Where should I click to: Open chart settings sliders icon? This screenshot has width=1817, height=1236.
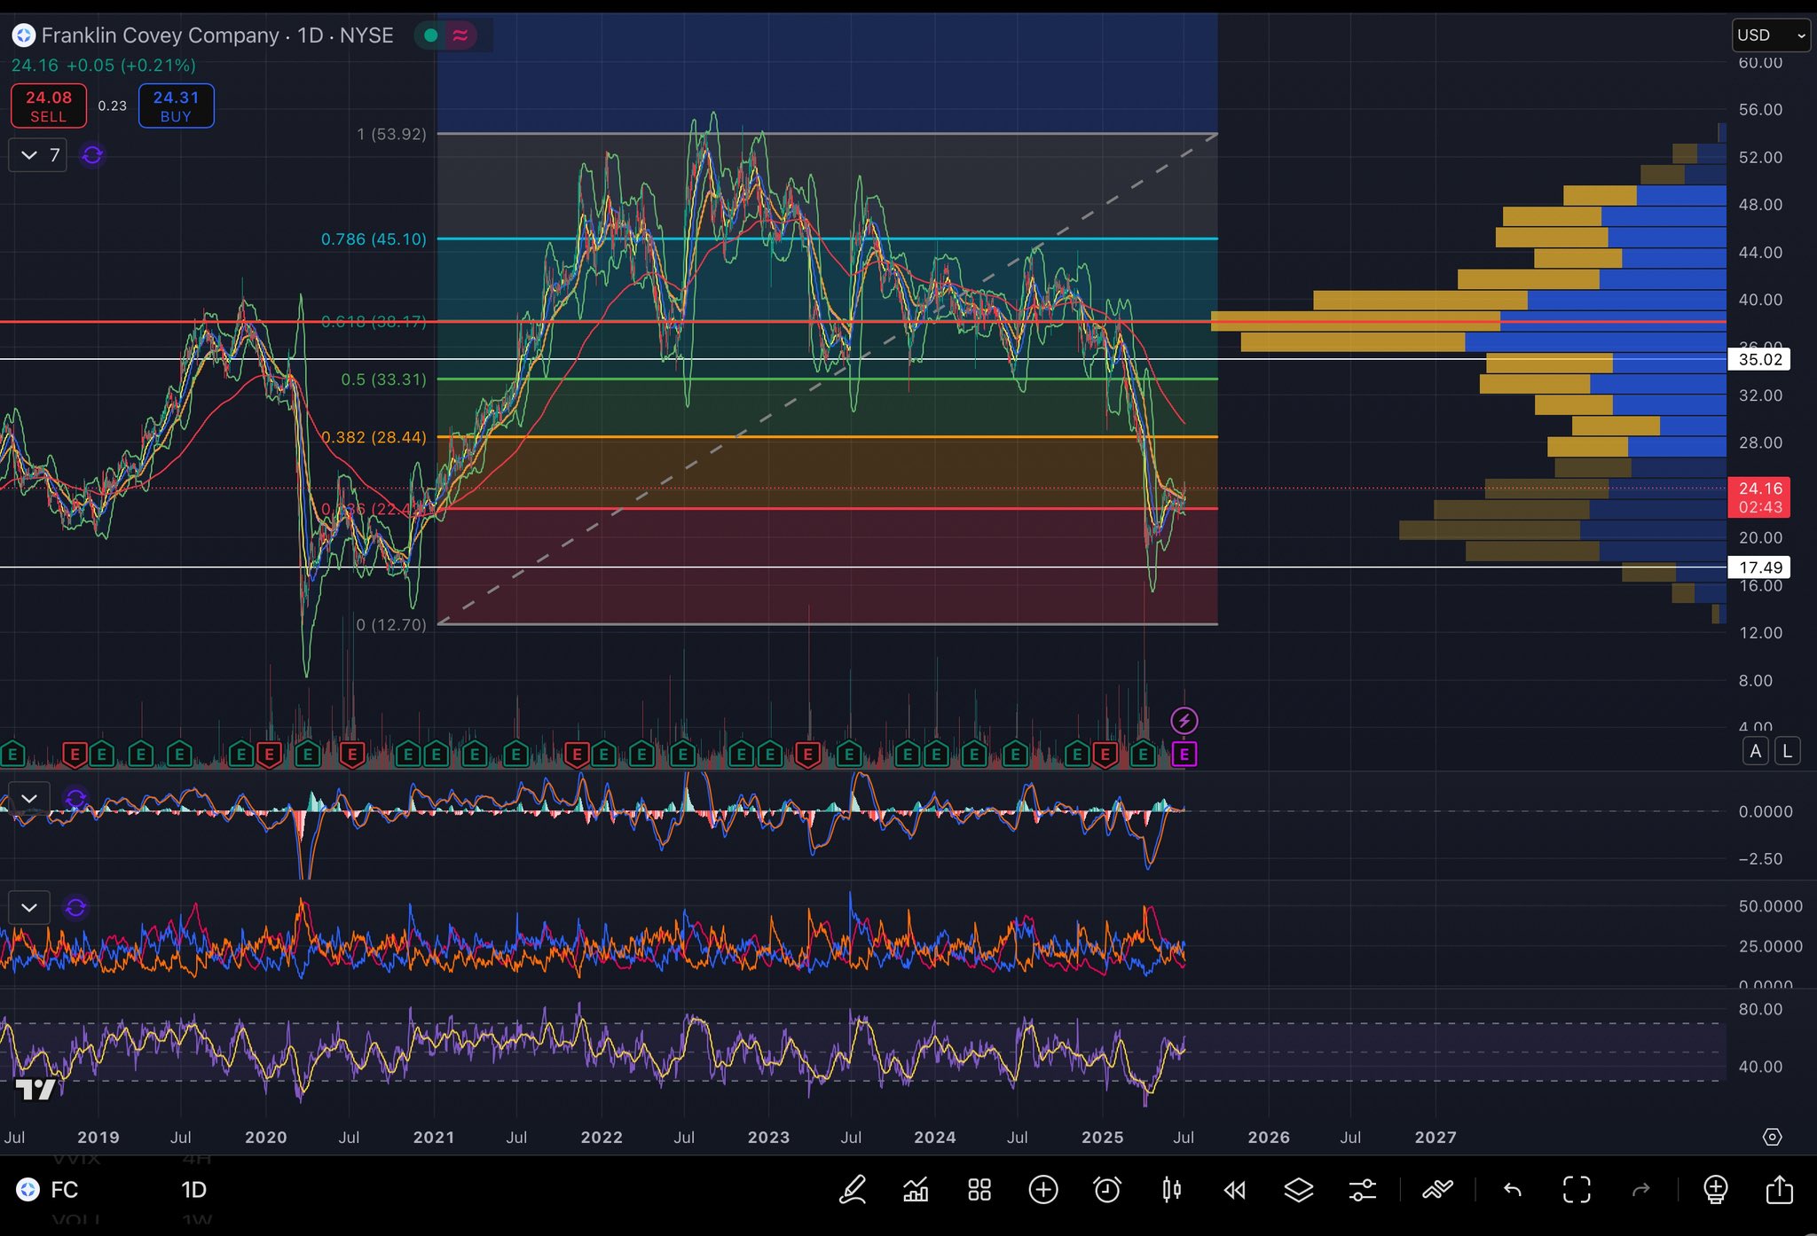click(x=1362, y=1190)
